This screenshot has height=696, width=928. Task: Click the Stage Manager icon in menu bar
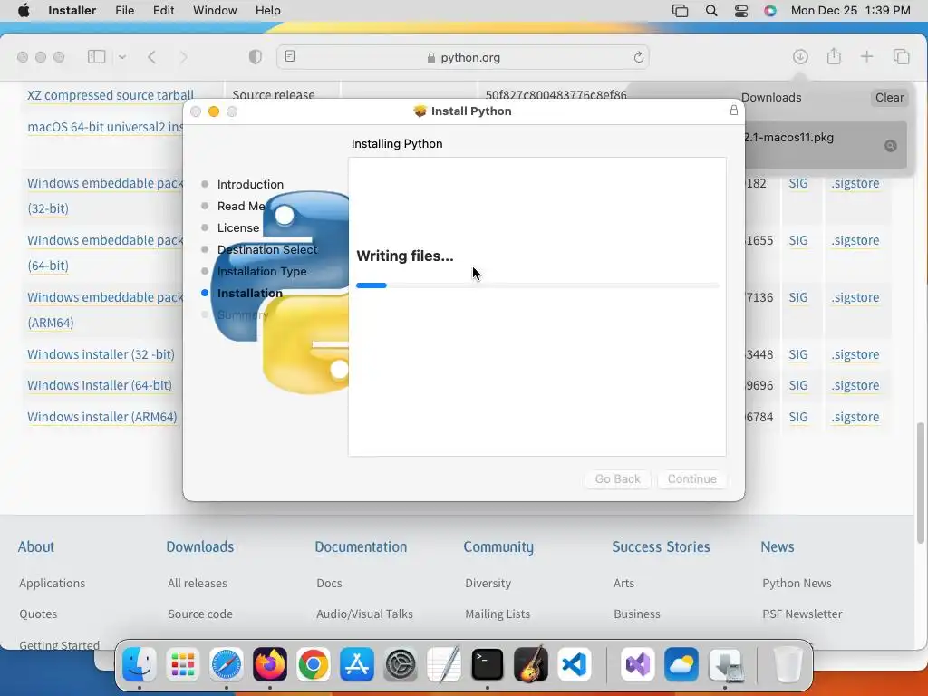pyautogui.click(x=680, y=11)
